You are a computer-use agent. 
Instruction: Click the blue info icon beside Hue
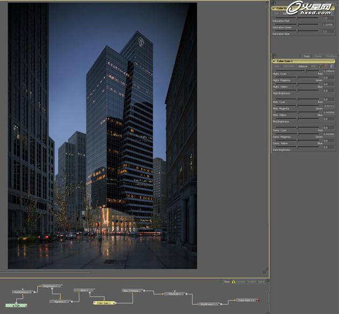331,66
